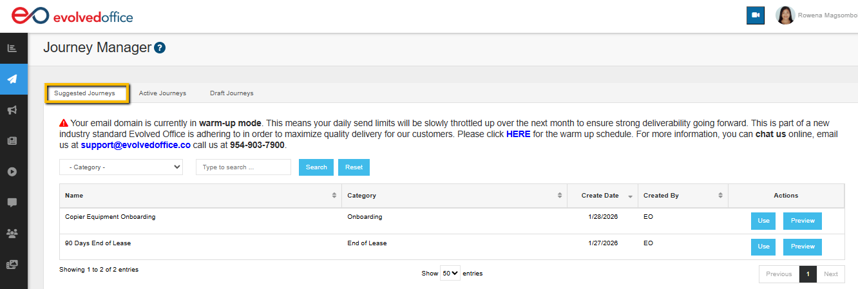Image resolution: width=858 pixels, height=289 pixels.
Task: Sort the table by Name column
Action: pyautogui.click(x=200, y=196)
